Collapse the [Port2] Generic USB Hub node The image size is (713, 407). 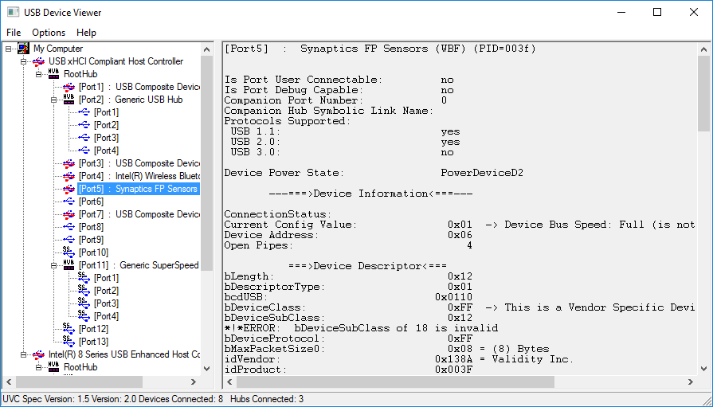tap(53, 100)
